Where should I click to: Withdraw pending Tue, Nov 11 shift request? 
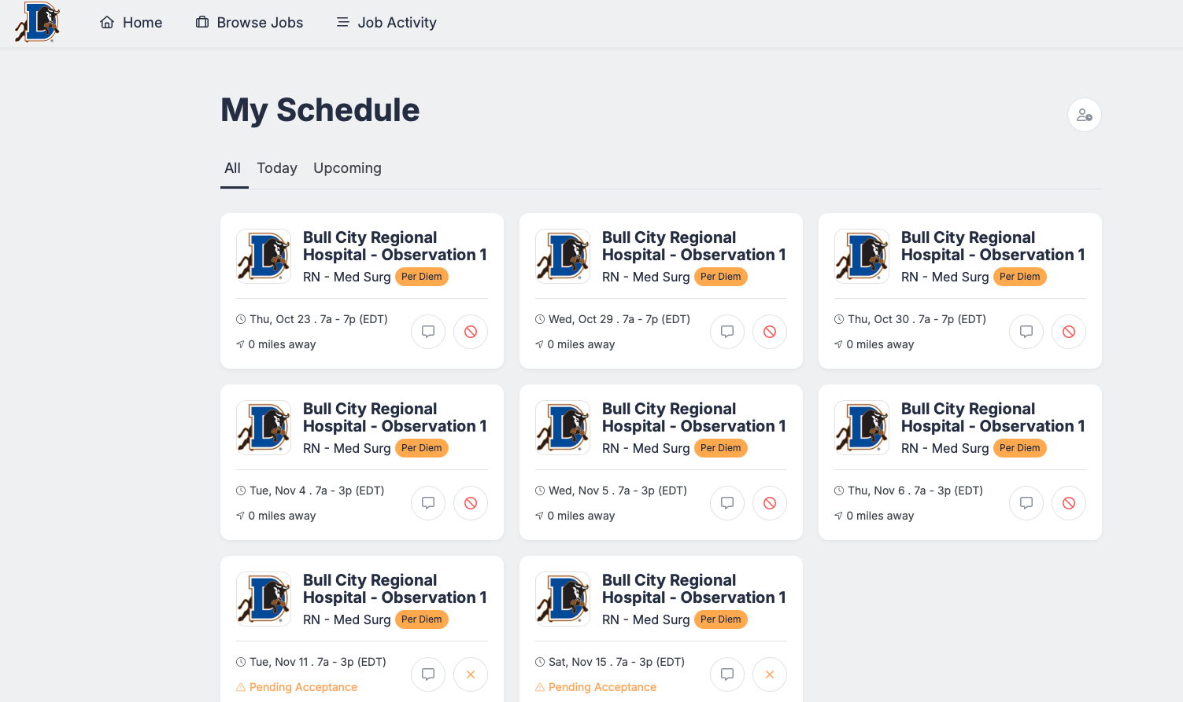click(x=471, y=674)
